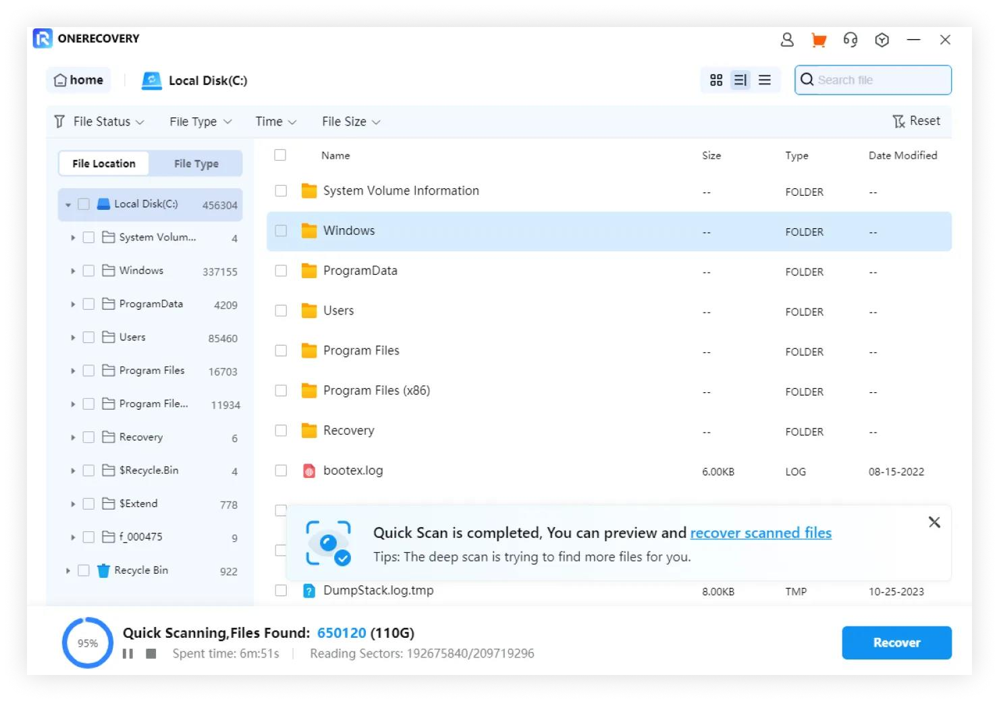Click the Program Files (x86) folder icon
Viewport: 999px width, 702px height.
[x=309, y=391]
